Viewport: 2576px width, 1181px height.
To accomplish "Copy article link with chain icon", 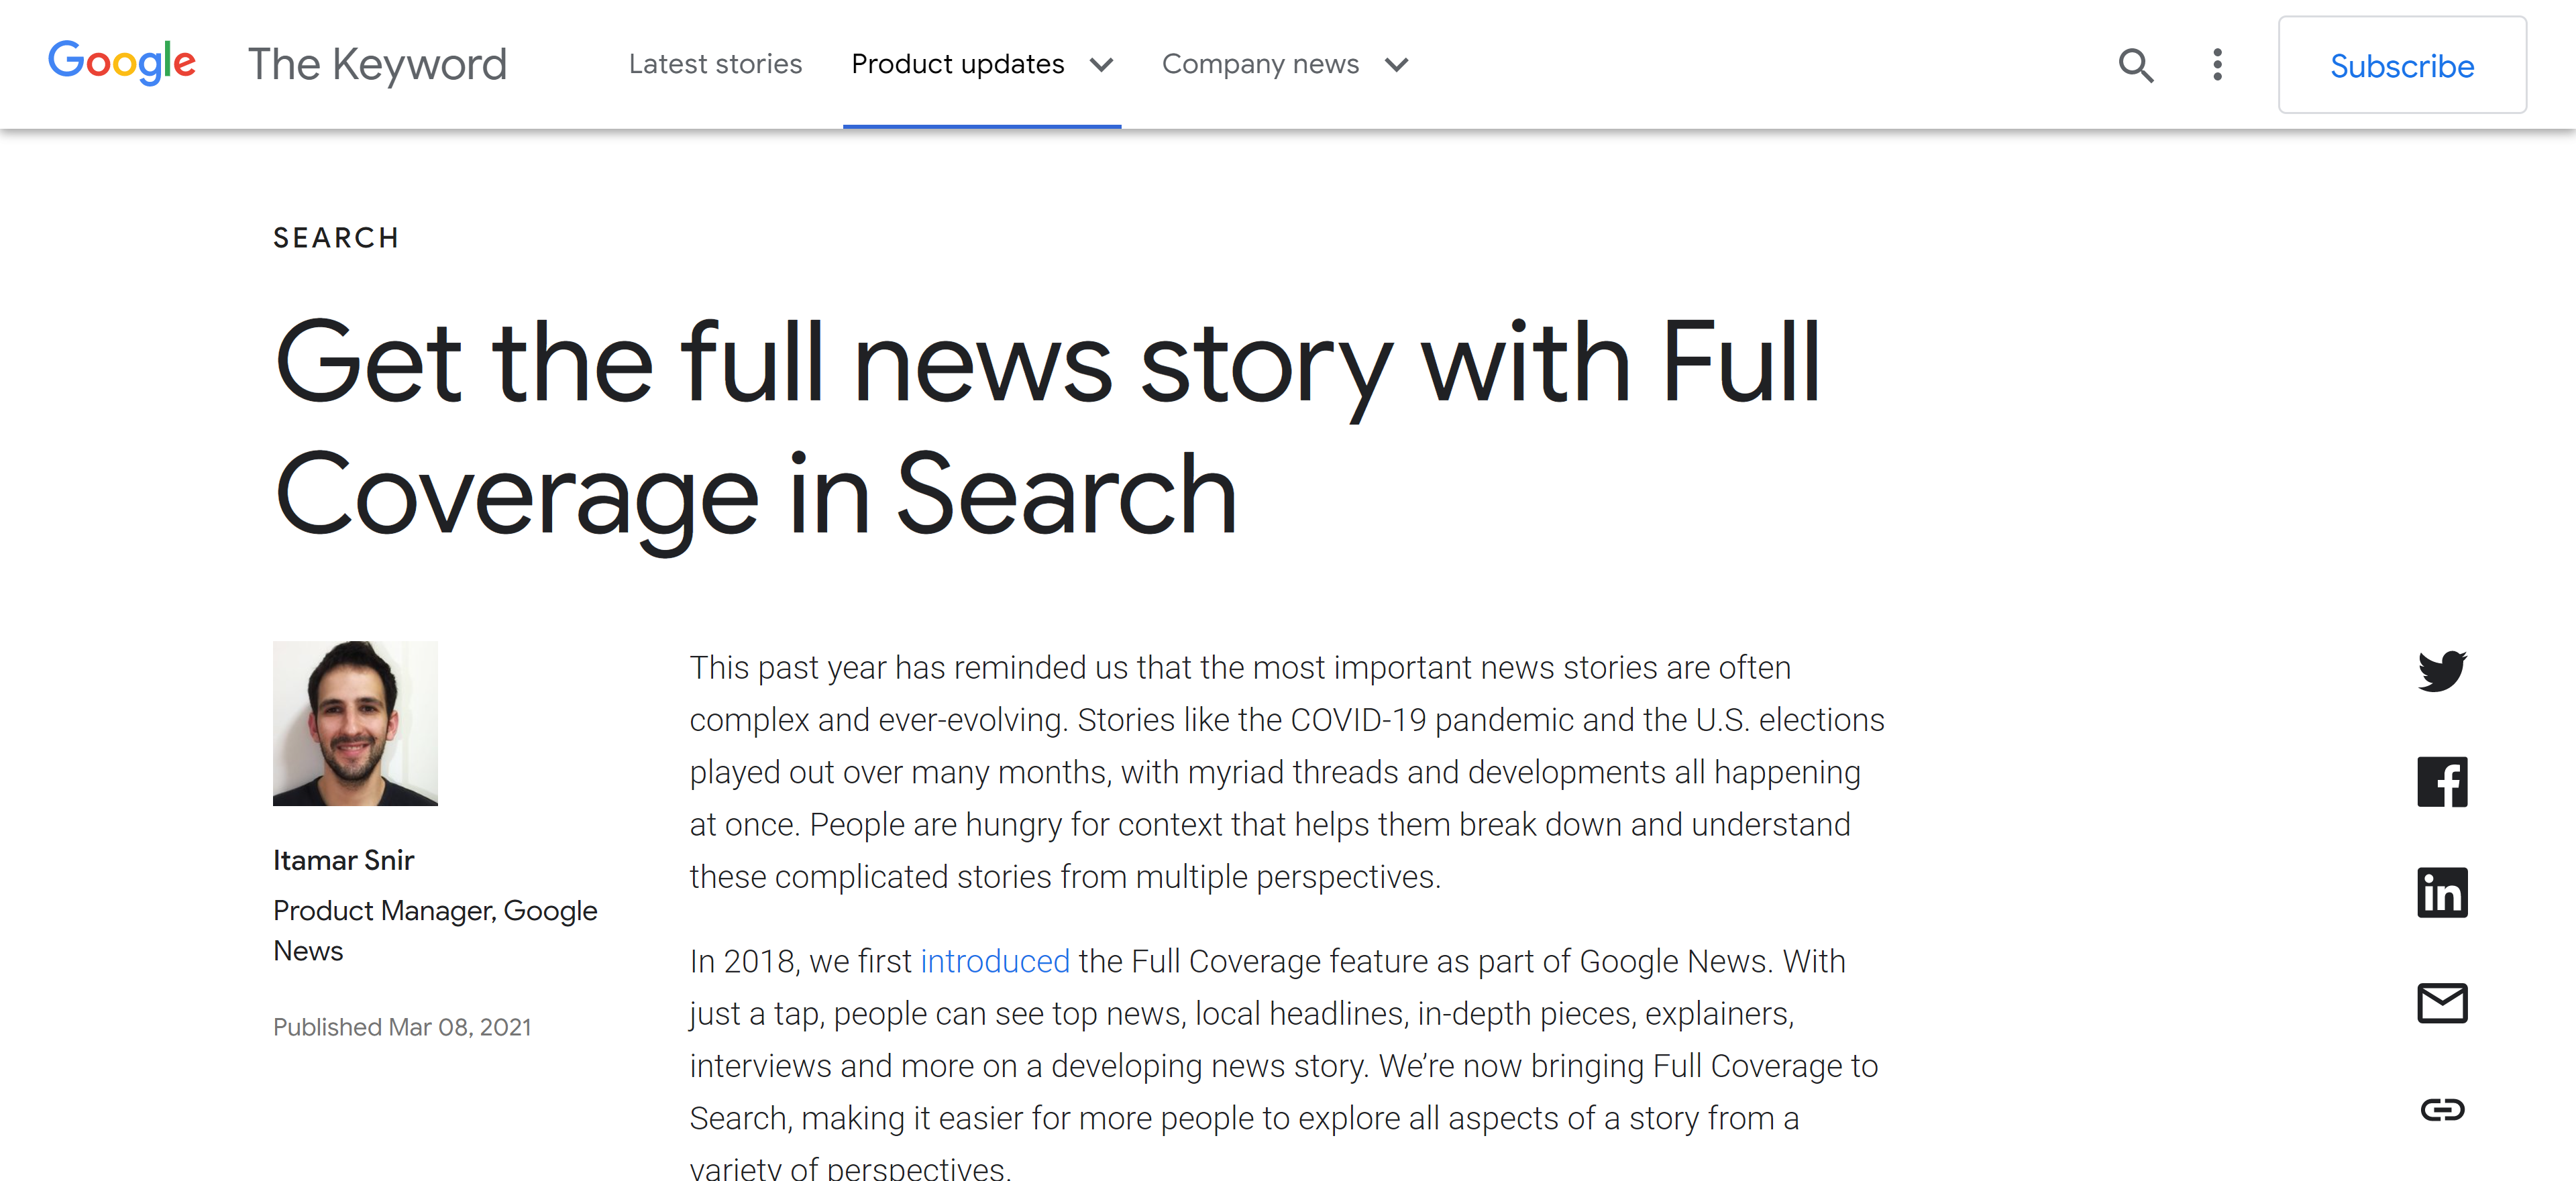I will pyautogui.click(x=2442, y=1109).
